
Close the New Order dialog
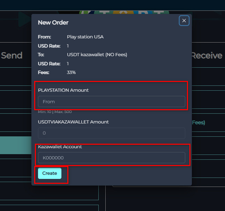coord(184,21)
